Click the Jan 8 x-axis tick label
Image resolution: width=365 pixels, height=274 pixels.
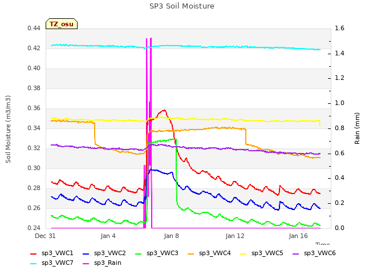pos(171,236)
